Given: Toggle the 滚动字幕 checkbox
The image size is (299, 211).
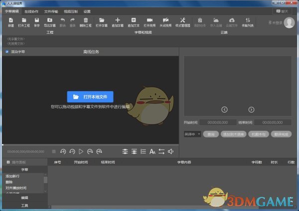Looking at the screenshot, I should tap(7, 51).
